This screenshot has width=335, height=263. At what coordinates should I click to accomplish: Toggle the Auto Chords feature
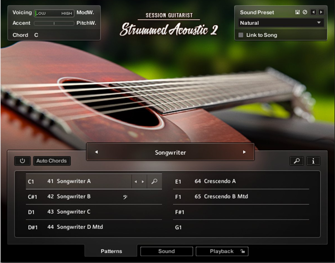pos(52,161)
